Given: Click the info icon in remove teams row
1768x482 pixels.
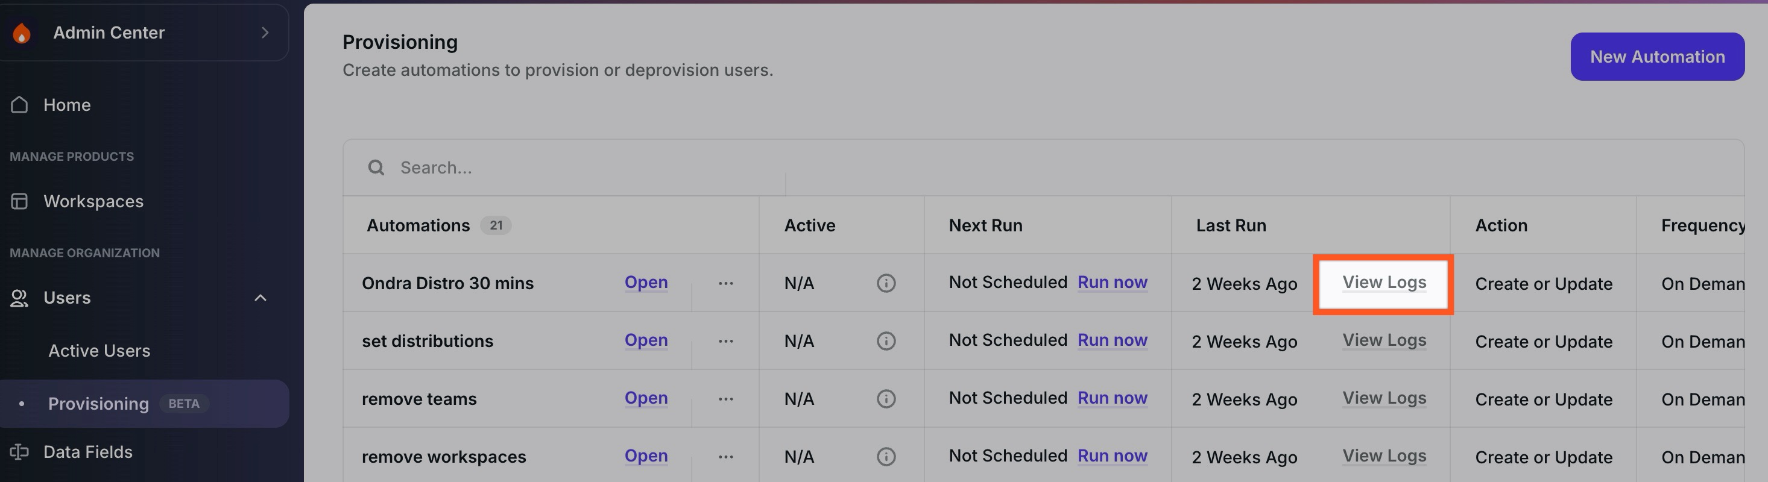Looking at the screenshot, I should pyautogui.click(x=885, y=399).
